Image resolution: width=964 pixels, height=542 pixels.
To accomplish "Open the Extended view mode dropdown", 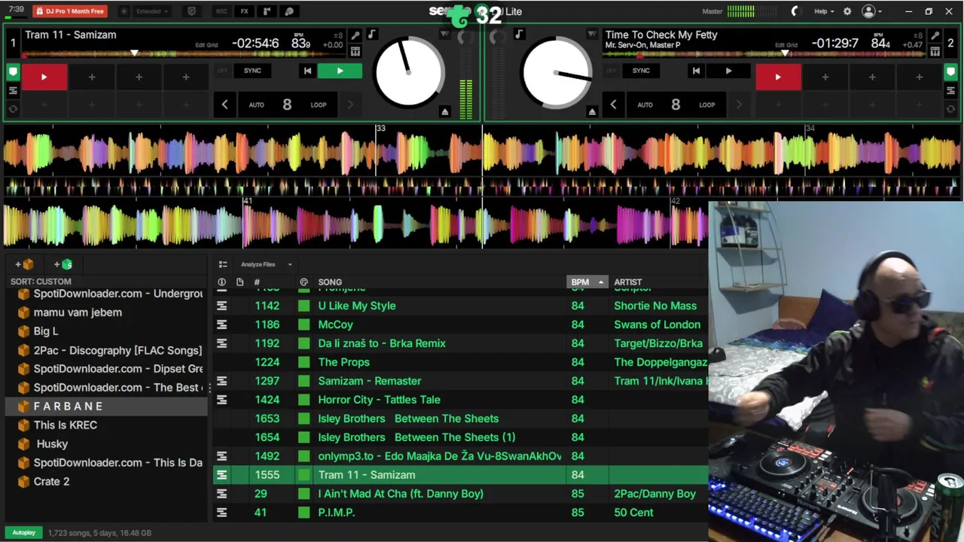I will click(x=152, y=11).
